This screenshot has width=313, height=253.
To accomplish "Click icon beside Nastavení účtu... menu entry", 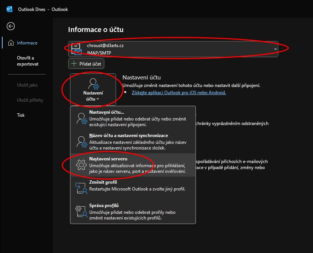I will pyautogui.click(x=82, y=119).
